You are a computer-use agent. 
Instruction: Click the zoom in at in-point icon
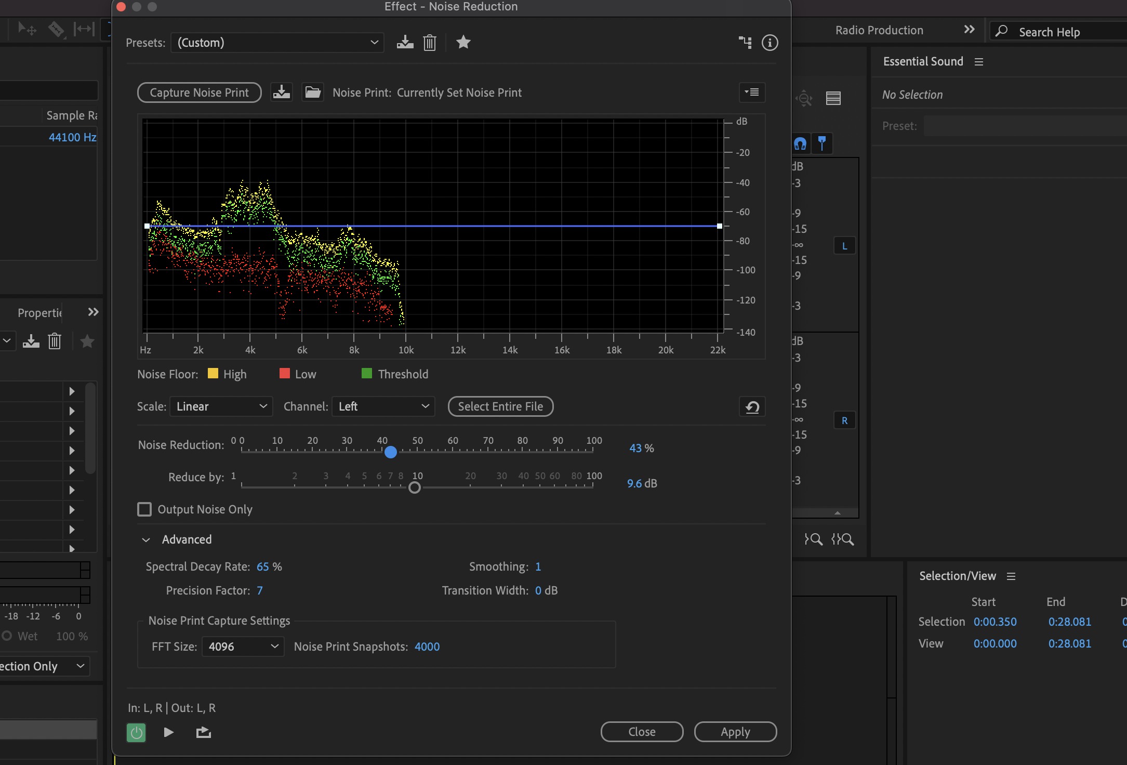[814, 539]
